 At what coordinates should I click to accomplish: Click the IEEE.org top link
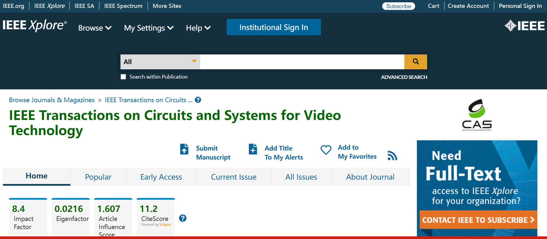(13, 6)
